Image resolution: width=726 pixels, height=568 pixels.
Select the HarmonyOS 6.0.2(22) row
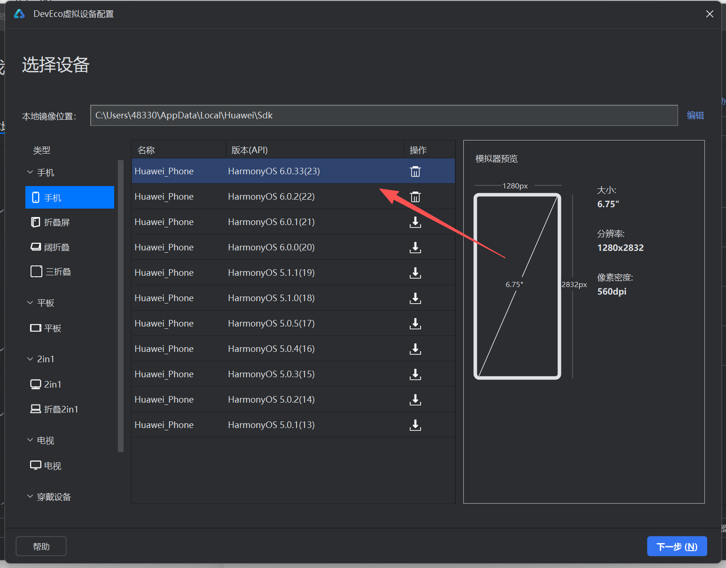pos(293,196)
